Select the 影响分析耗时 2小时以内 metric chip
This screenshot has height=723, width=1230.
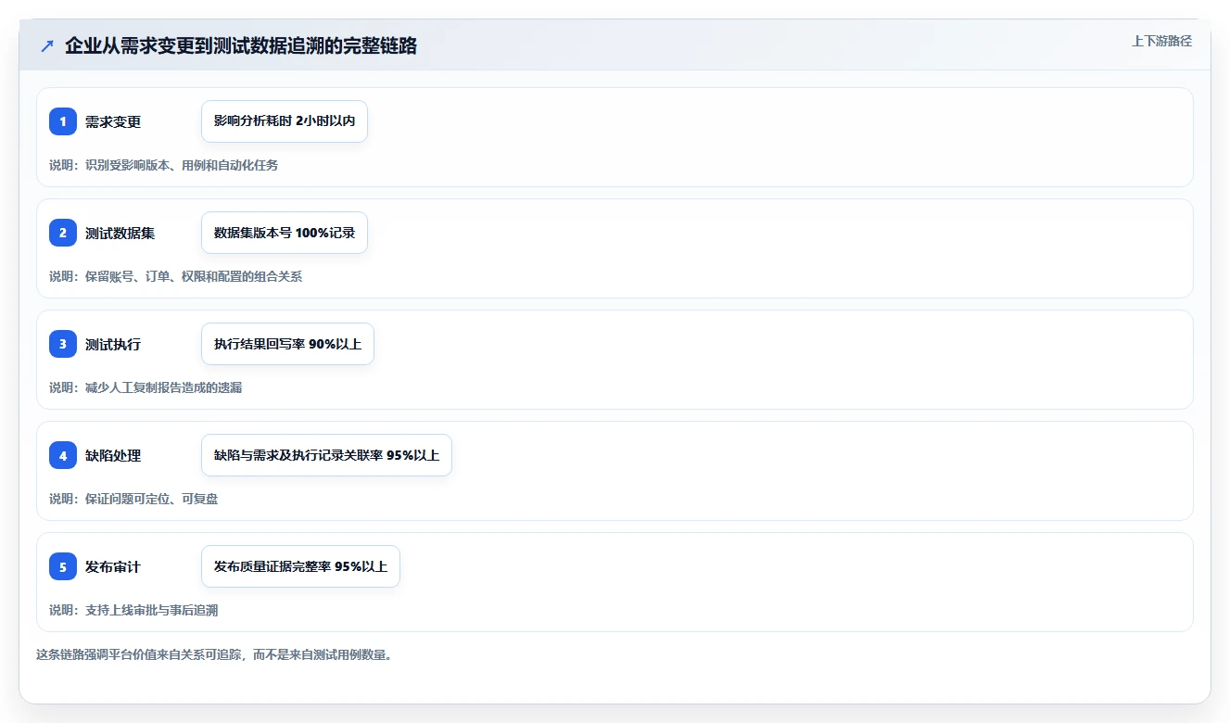[x=285, y=121]
